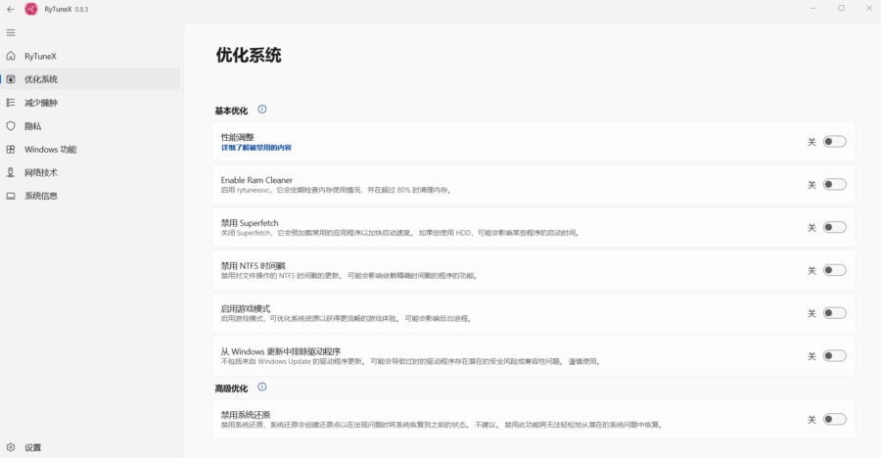
Task: Open the 系统信息 page
Action: pyautogui.click(x=90, y=196)
